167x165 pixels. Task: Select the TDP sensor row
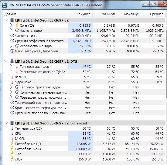(87, 154)
